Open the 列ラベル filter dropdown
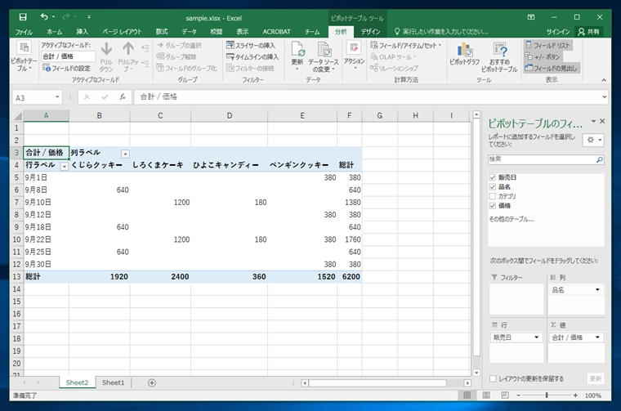 (x=125, y=154)
